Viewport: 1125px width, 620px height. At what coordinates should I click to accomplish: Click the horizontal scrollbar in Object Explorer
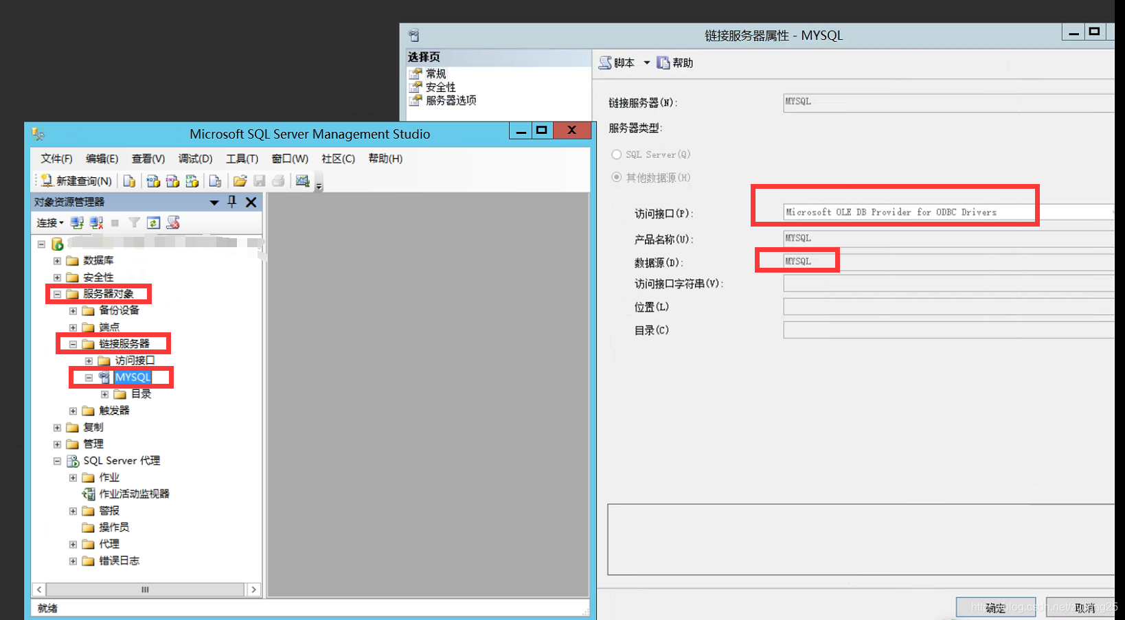145,589
